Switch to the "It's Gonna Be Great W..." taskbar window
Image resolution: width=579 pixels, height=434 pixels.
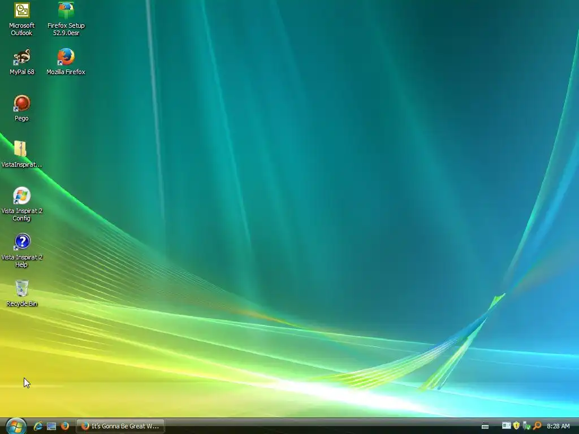click(x=120, y=426)
